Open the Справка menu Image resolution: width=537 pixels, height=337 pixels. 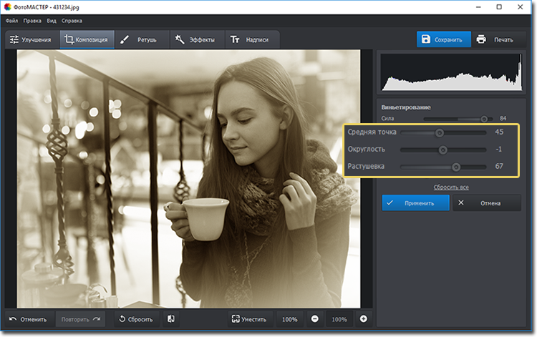pyautogui.click(x=72, y=21)
